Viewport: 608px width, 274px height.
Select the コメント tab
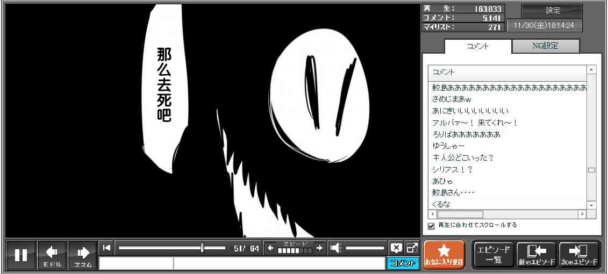click(477, 47)
